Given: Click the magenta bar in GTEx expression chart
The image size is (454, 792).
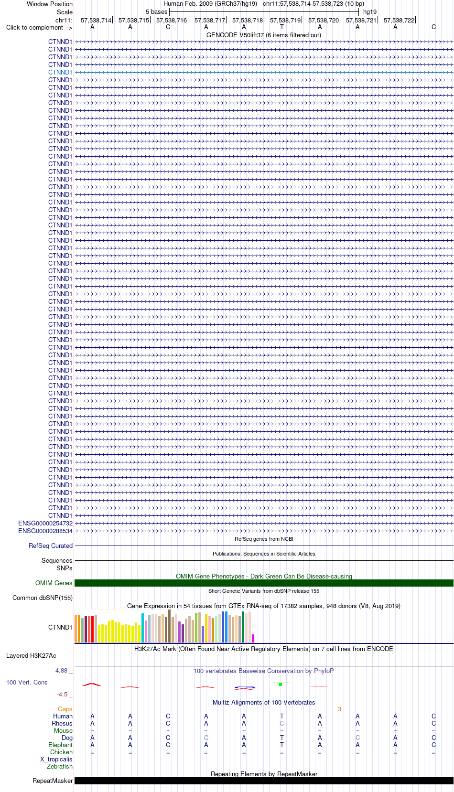Looking at the screenshot, I should click(253, 638).
